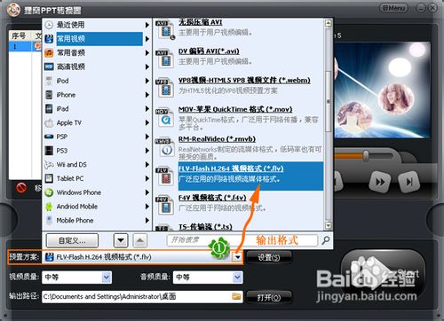
Task: Click the FLV Flash file icon
Action: [x=165, y=176]
